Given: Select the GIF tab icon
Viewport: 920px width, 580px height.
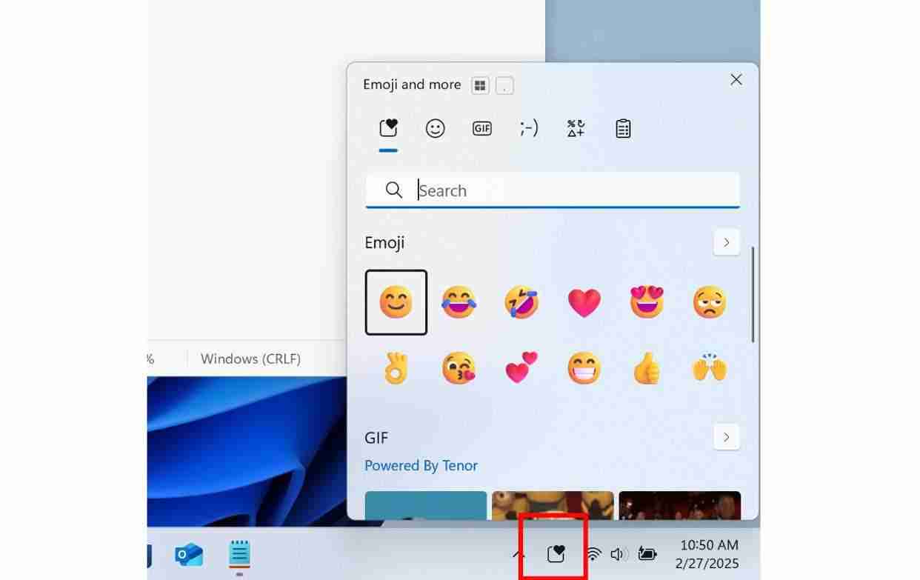Looking at the screenshot, I should tap(482, 127).
